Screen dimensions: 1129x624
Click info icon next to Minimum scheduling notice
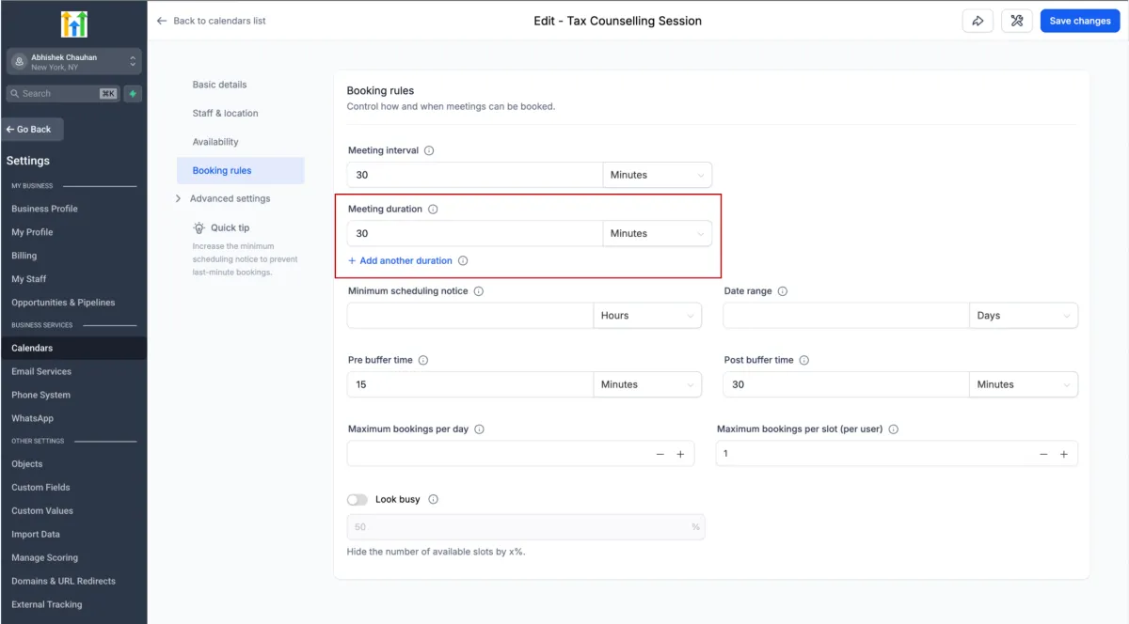coord(479,291)
